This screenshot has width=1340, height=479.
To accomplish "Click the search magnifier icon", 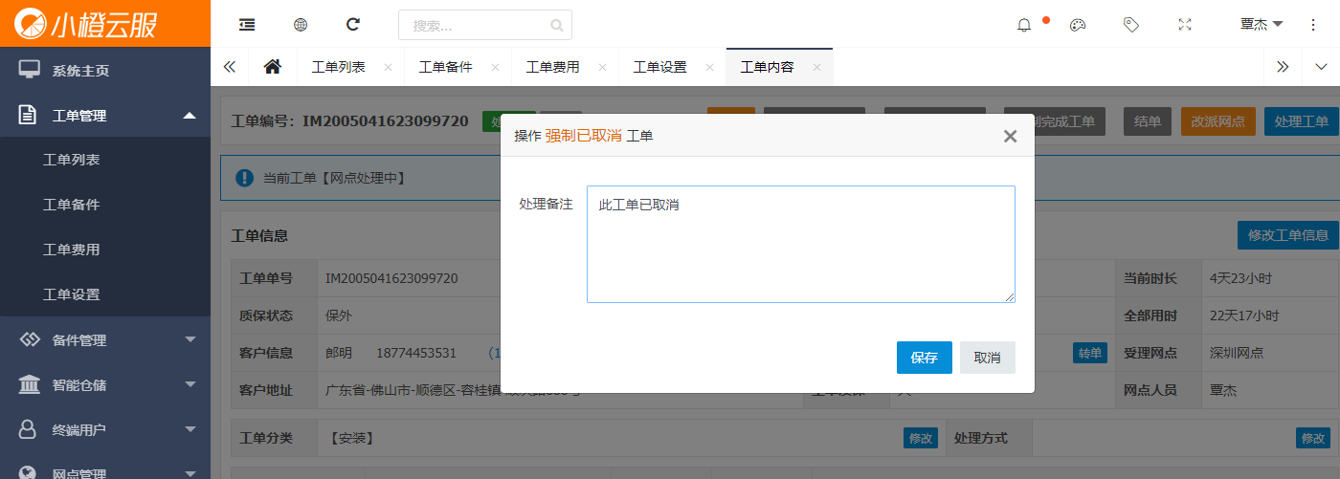I will pyautogui.click(x=557, y=26).
